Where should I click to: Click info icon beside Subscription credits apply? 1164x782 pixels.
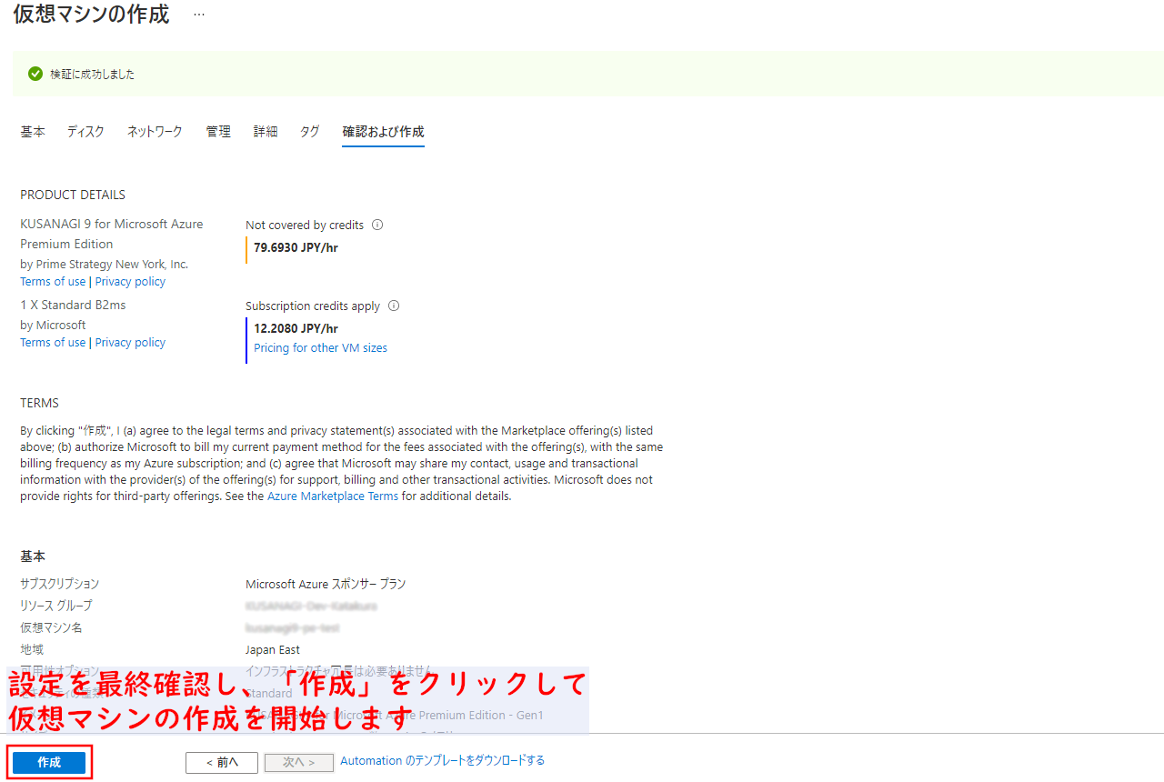pyautogui.click(x=394, y=306)
